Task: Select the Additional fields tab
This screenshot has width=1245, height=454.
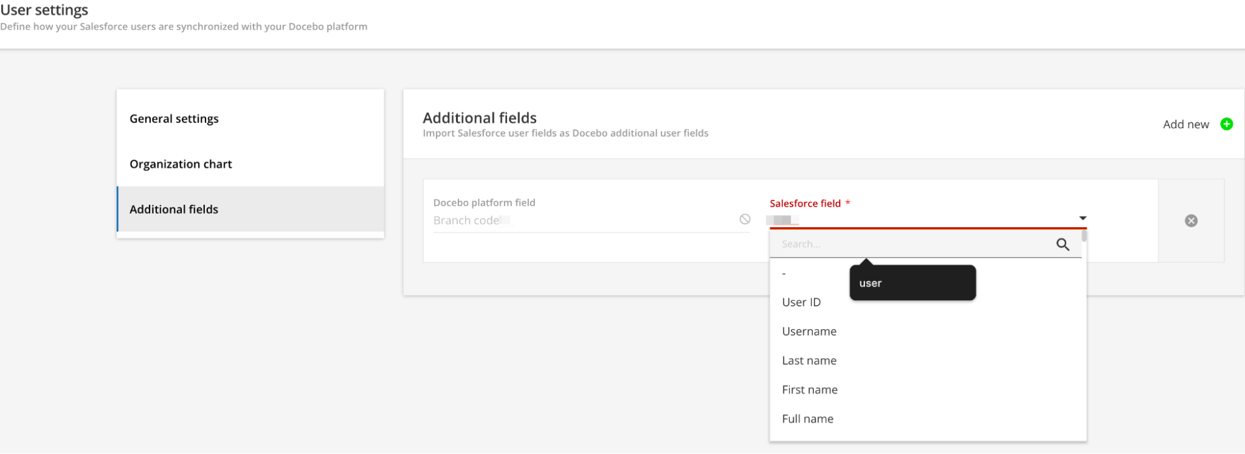Action: [250, 209]
